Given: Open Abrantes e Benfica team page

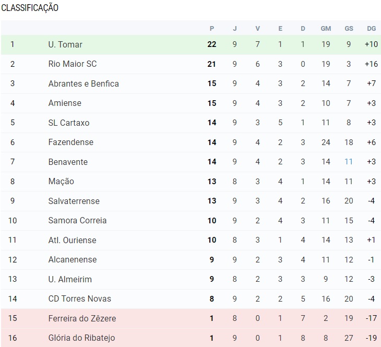Looking at the screenshot, I should click(84, 83).
